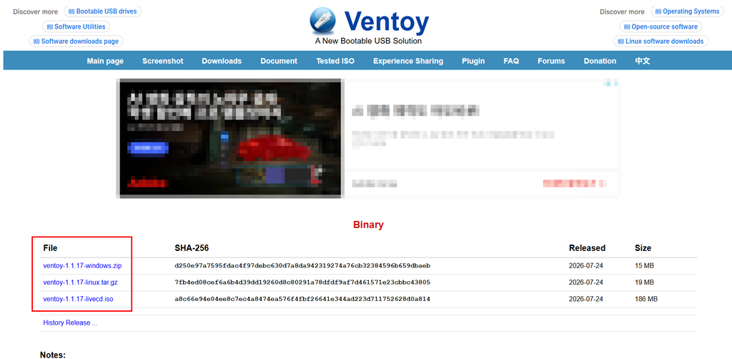Screen dimensions: 732x359
Task: Click the release date in the livecd.iso row
Action: (x=586, y=299)
